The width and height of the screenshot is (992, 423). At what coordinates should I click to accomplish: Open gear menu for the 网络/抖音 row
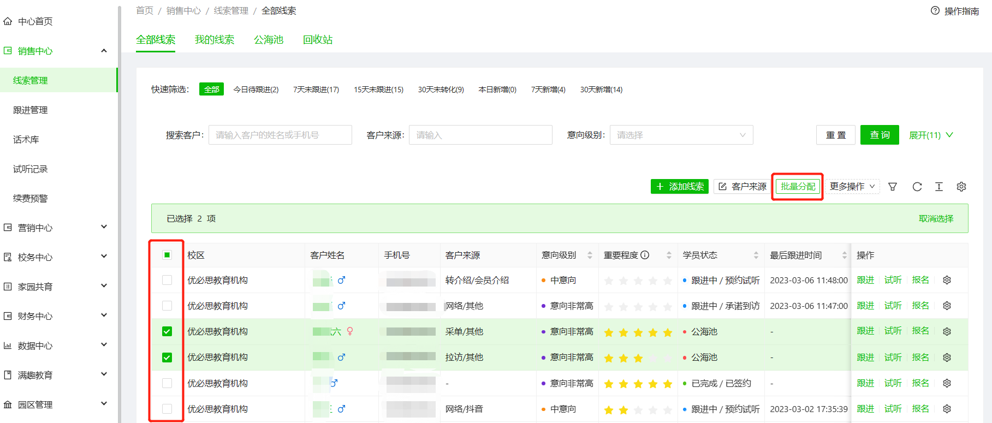click(x=947, y=409)
